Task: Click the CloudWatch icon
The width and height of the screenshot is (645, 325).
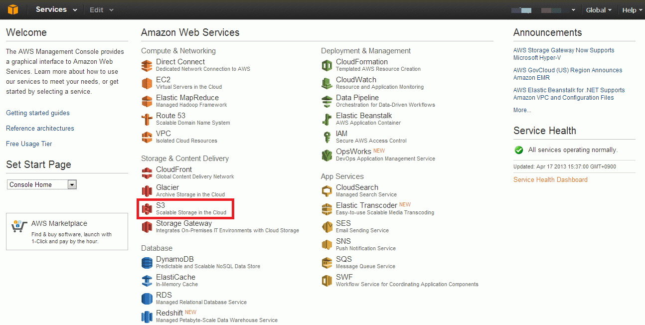Action: (326, 83)
